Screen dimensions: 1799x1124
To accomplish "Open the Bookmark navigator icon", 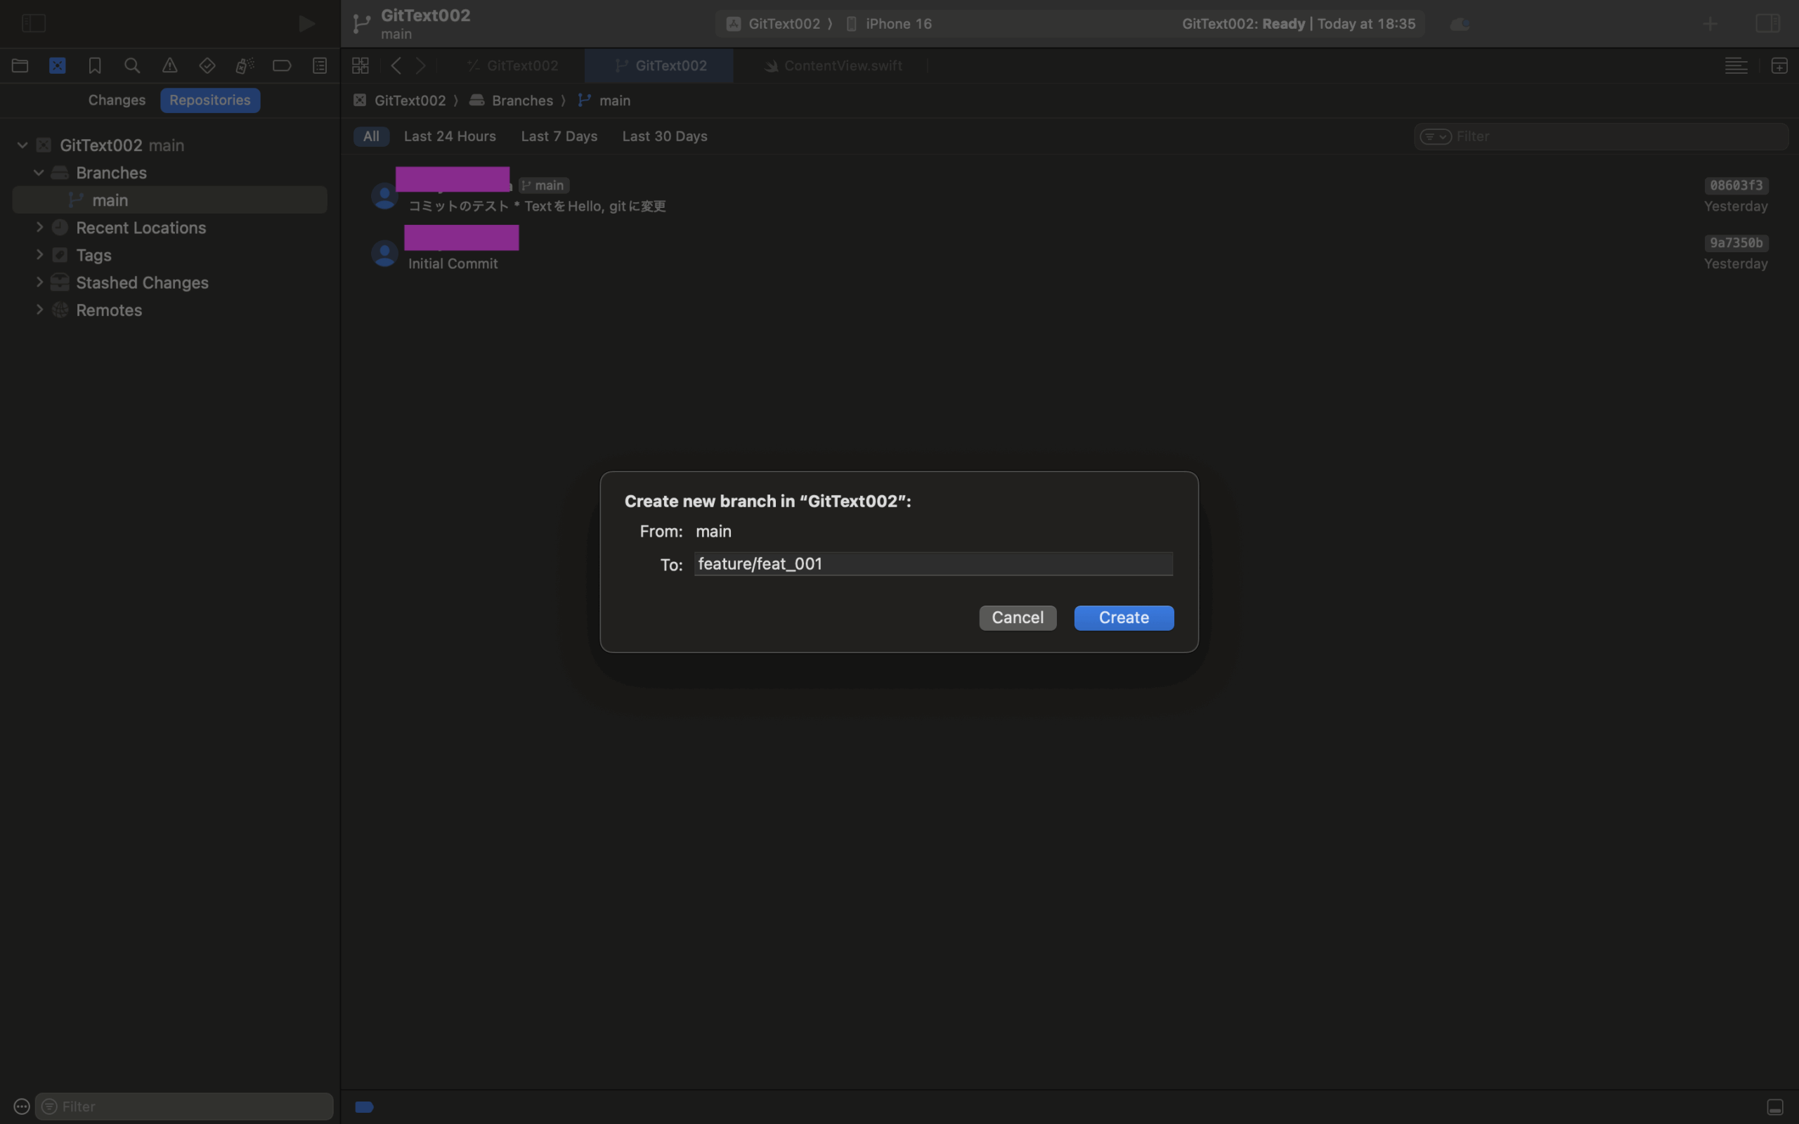I will coord(94,65).
